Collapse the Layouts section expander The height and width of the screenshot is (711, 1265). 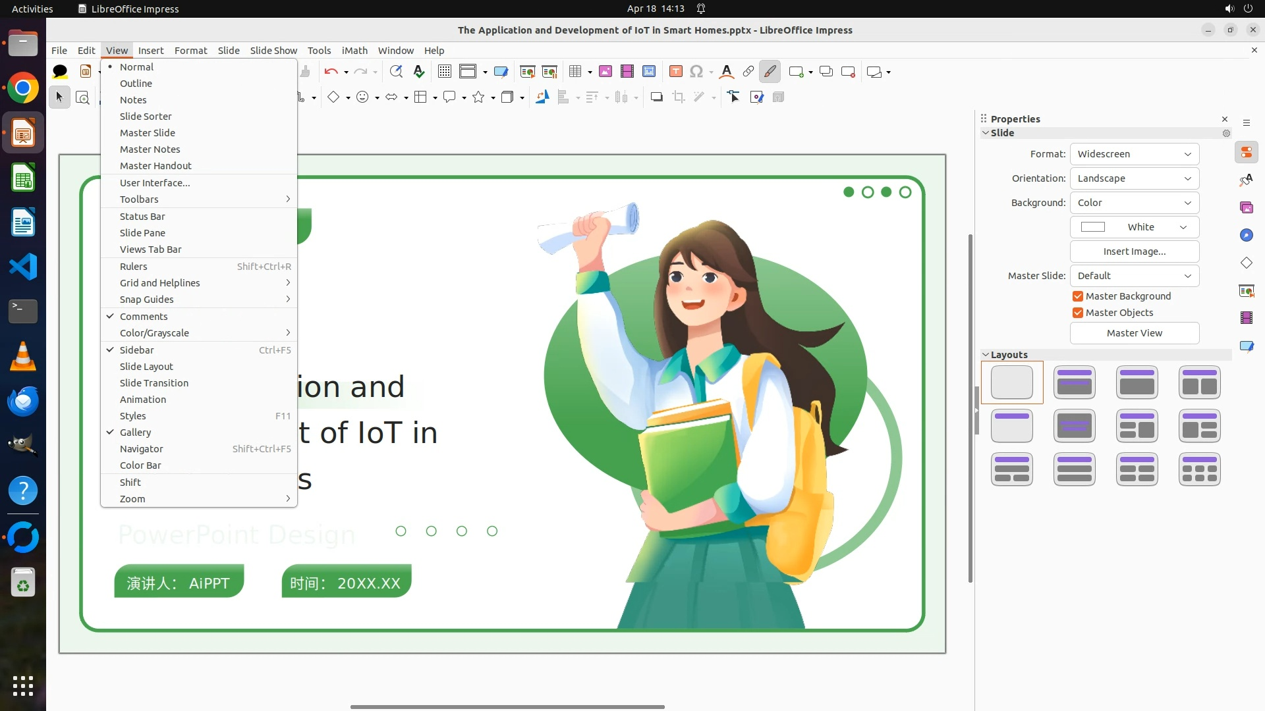(x=986, y=355)
